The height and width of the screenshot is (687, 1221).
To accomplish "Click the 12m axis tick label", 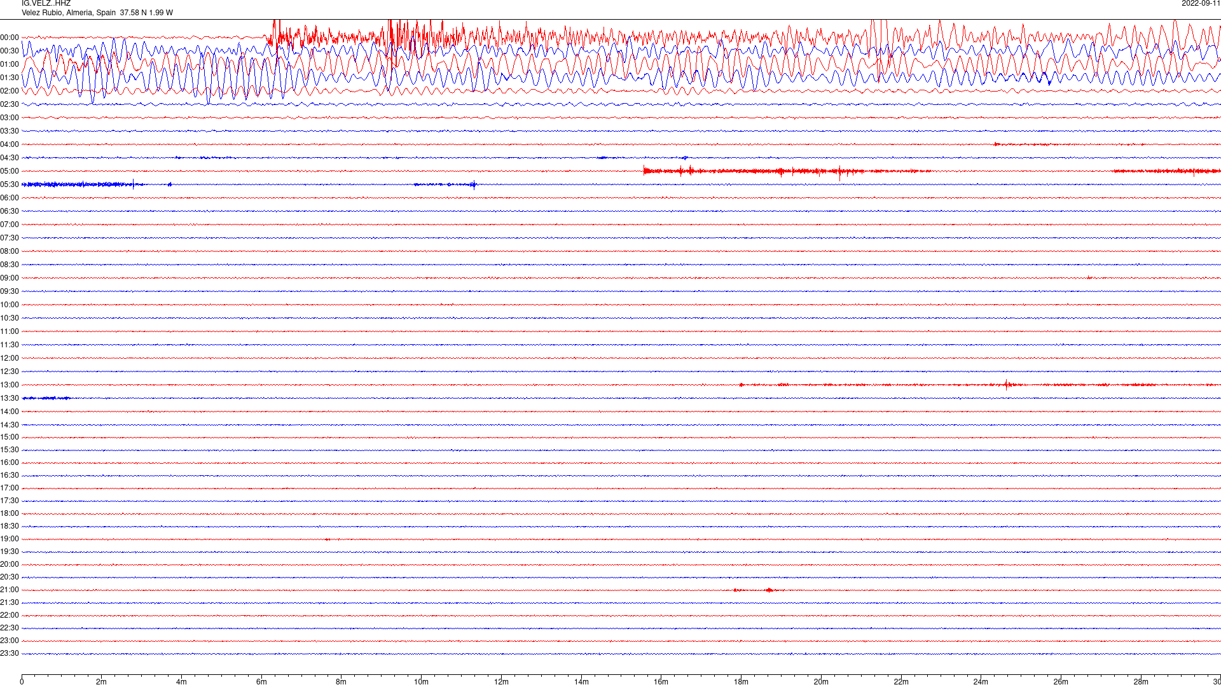I will pyautogui.click(x=501, y=682).
